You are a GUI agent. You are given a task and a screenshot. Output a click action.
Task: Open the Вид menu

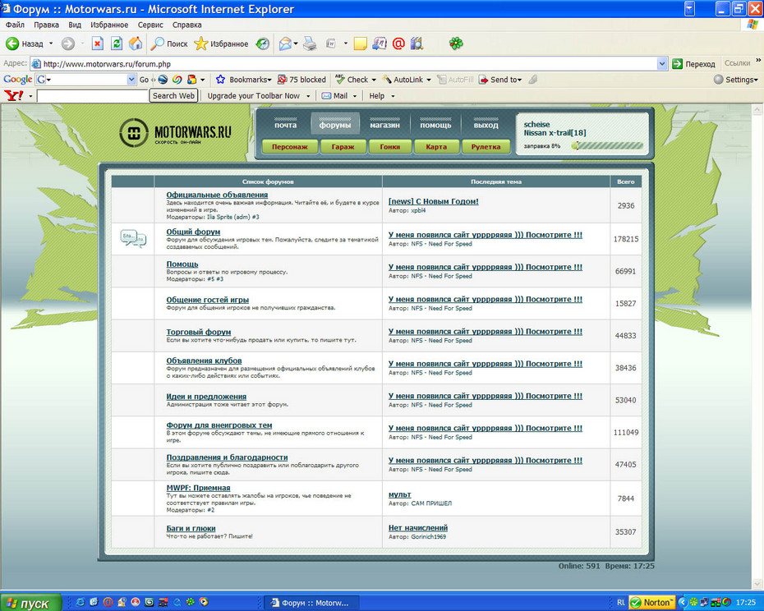[x=75, y=25]
